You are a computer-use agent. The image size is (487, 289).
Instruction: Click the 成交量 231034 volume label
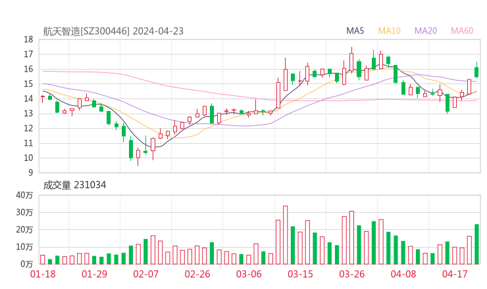click(74, 185)
